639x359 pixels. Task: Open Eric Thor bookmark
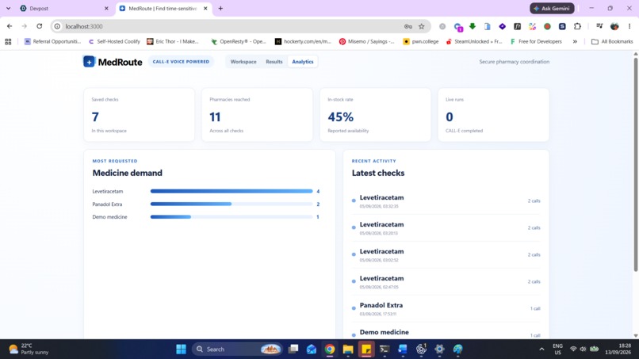[x=173, y=41]
